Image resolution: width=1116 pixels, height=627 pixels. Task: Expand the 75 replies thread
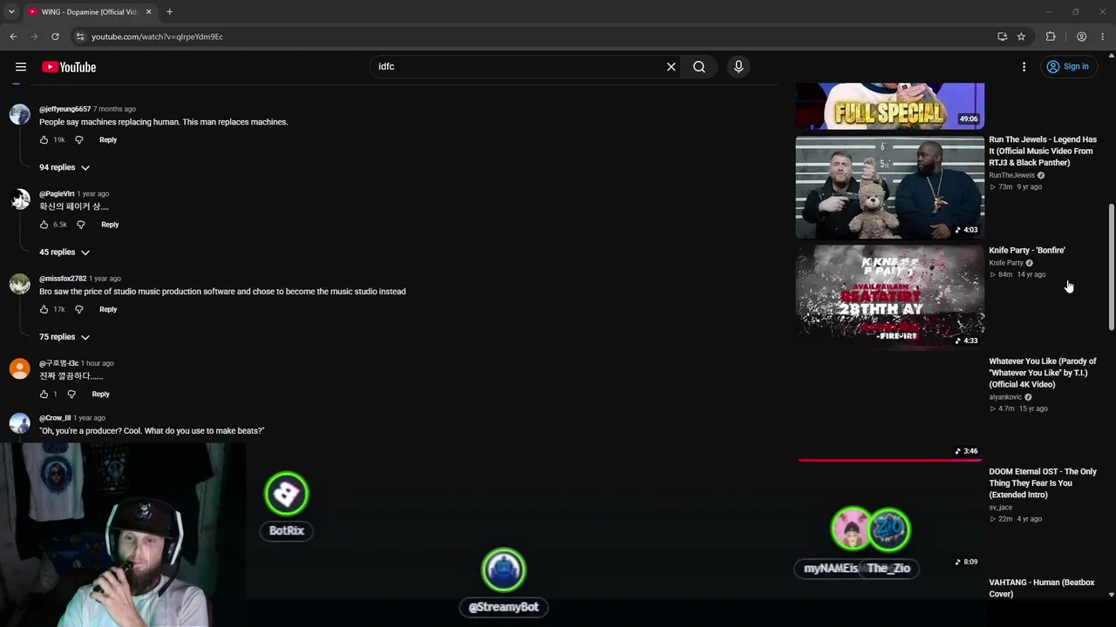(x=65, y=337)
